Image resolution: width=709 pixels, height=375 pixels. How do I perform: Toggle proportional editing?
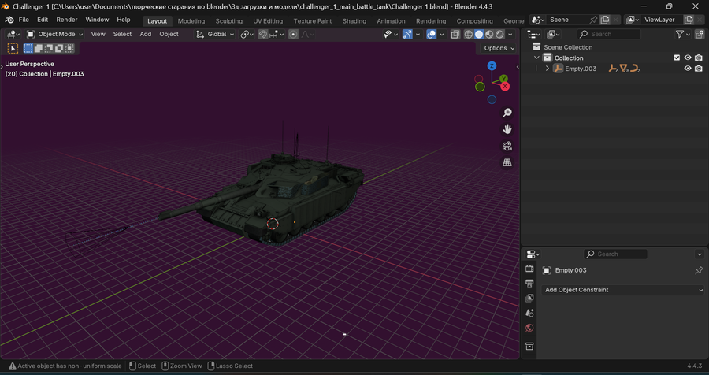tap(294, 35)
